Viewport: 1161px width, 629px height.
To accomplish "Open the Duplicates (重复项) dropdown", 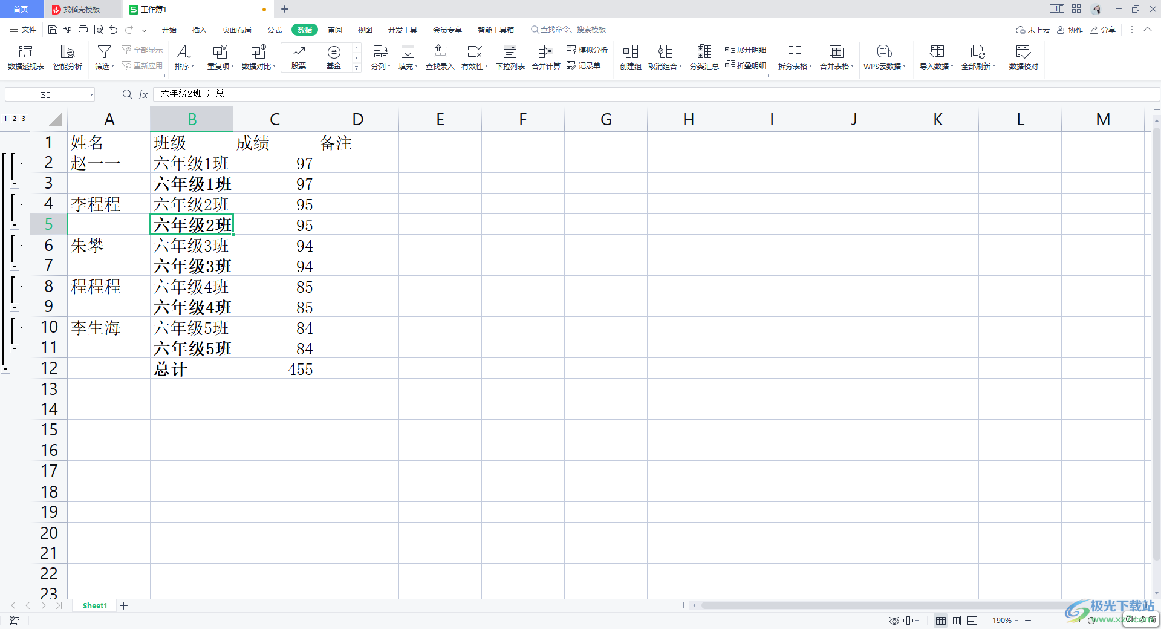I will [220, 57].
